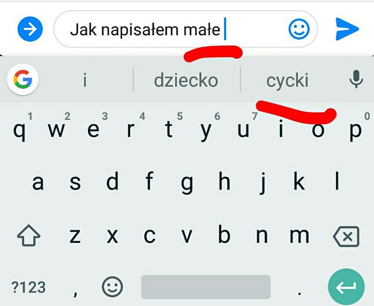Switch to ?123 symbols keyboard
This screenshot has width=374, height=306.
point(28,287)
